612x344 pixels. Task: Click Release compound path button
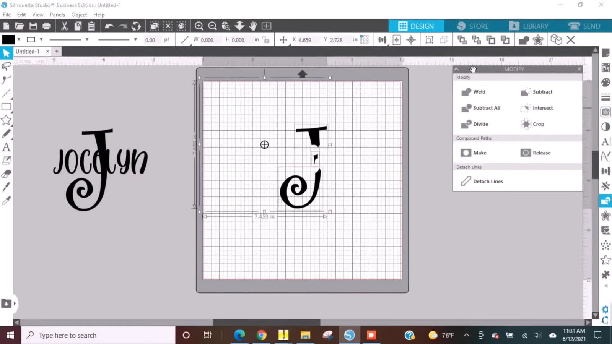535,153
